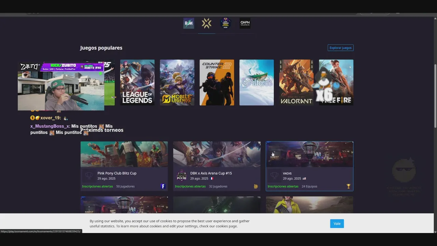This screenshot has height=246, width=437.
Task: Open DBK x Axis Arena Cup #15 banner
Action: pos(217,154)
